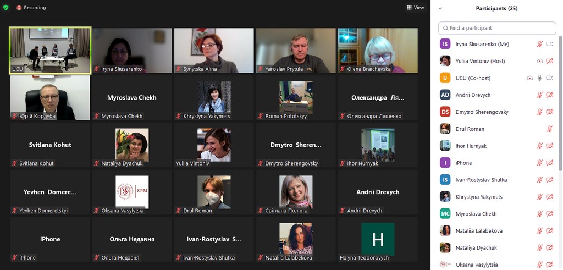Image resolution: width=563 pixels, height=270 pixels.
Task: Select the UCU speaker video tile
Action: pos(51,50)
